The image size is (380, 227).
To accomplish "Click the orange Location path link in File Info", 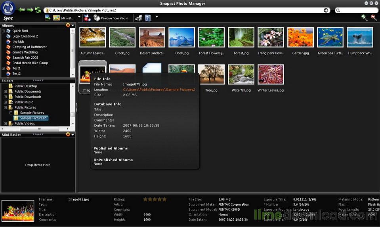I will coord(159,90).
